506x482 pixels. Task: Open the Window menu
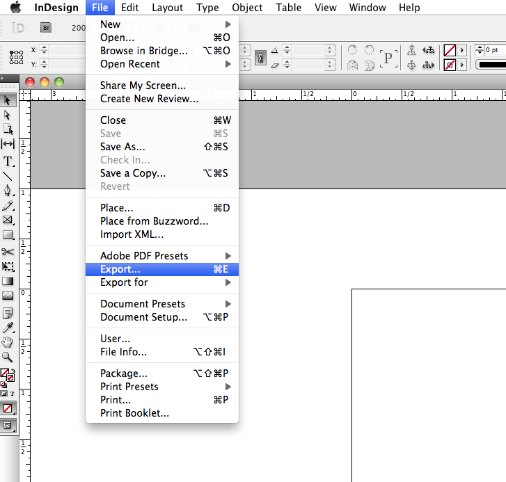(367, 8)
